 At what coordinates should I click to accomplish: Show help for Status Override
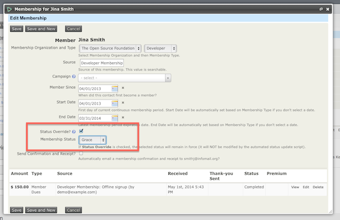tap(74, 132)
